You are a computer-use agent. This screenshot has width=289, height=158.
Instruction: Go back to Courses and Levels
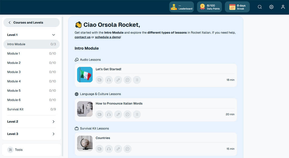click(x=31, y=22)
